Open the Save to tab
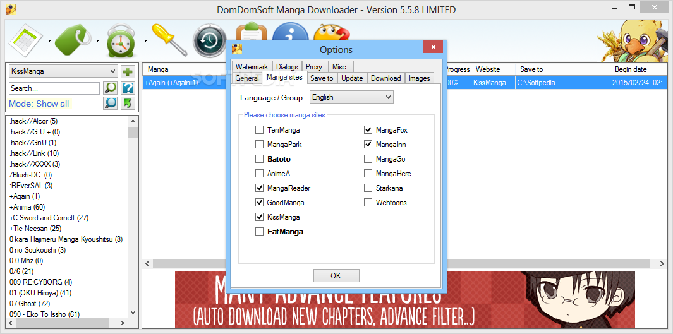673x334 pixels. (x=322, y=78)
